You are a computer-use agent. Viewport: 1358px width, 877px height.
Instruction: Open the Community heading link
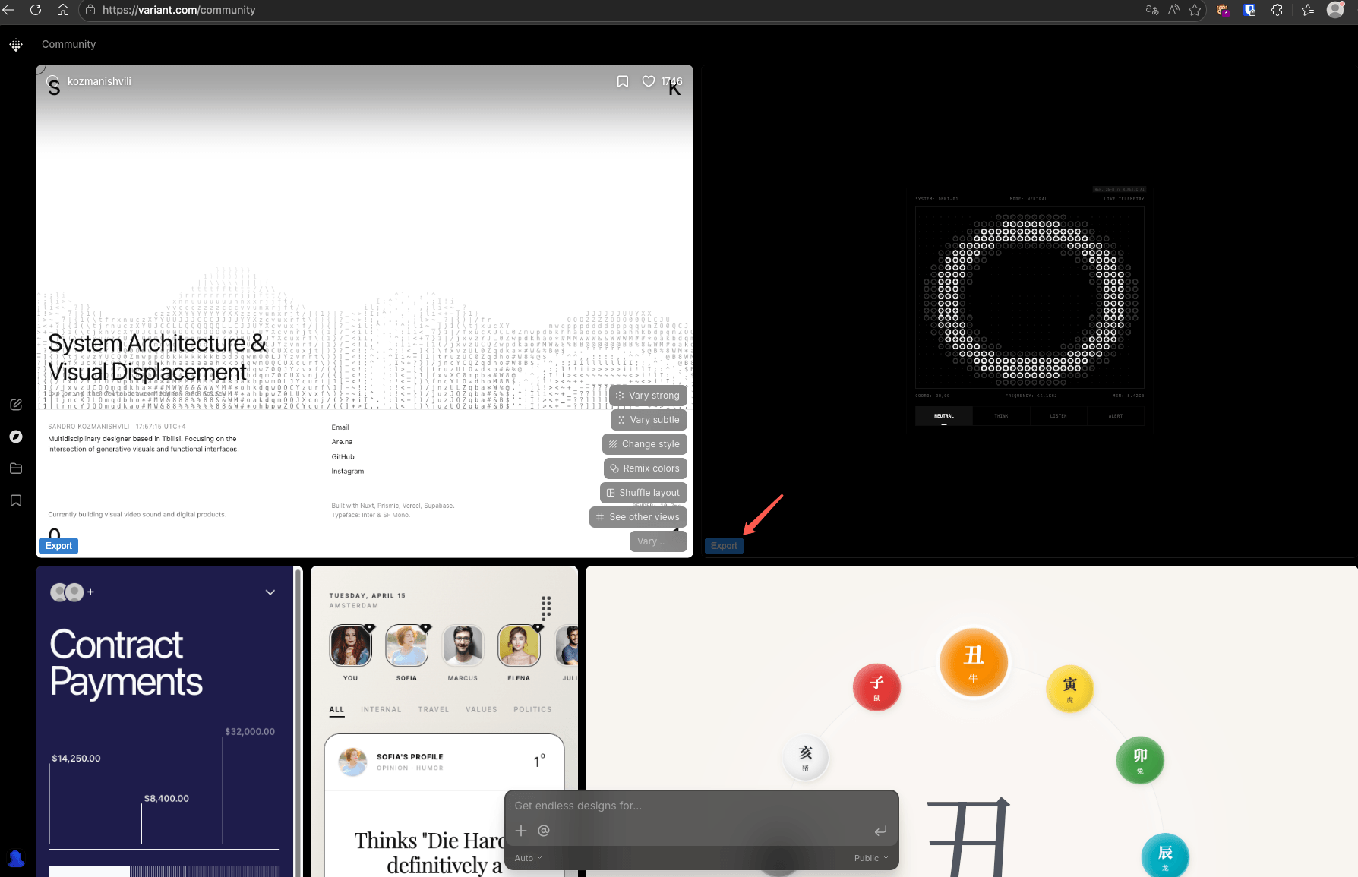[68, 44]
